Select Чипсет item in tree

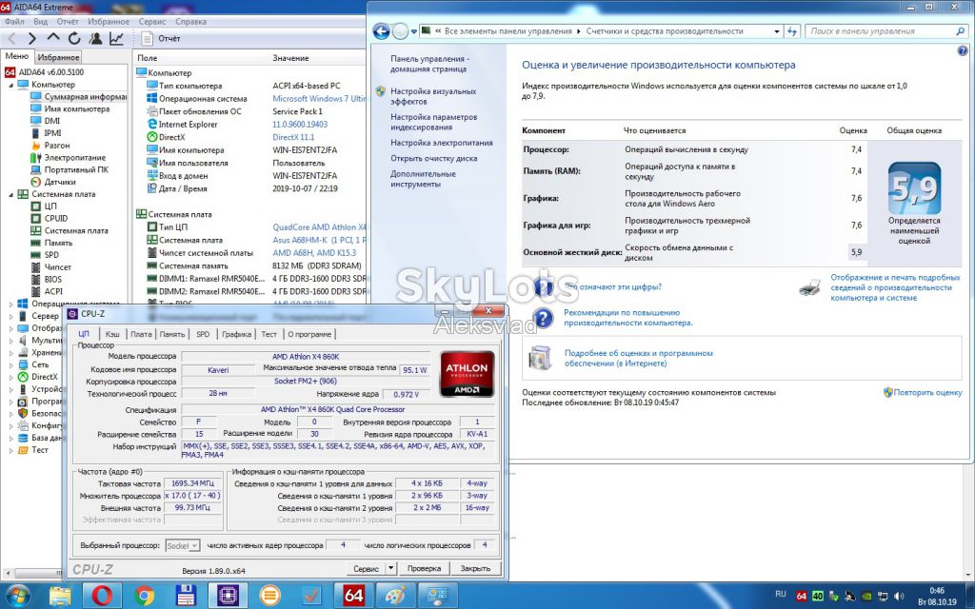50,267
